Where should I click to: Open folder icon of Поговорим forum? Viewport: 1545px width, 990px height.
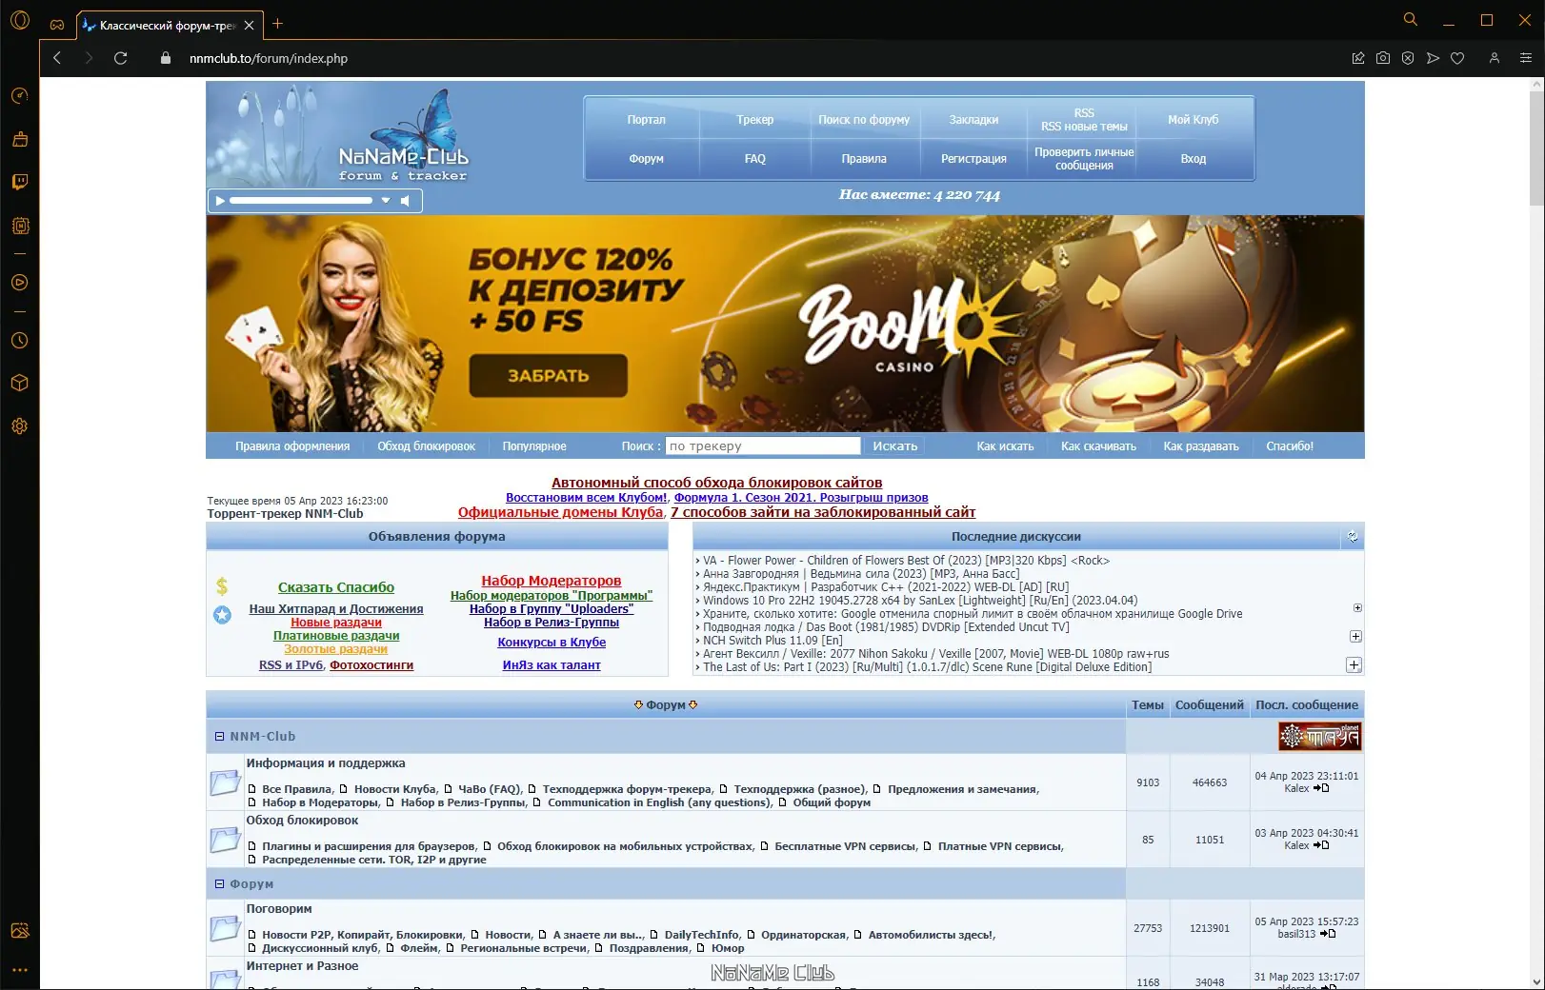[225, 927]
